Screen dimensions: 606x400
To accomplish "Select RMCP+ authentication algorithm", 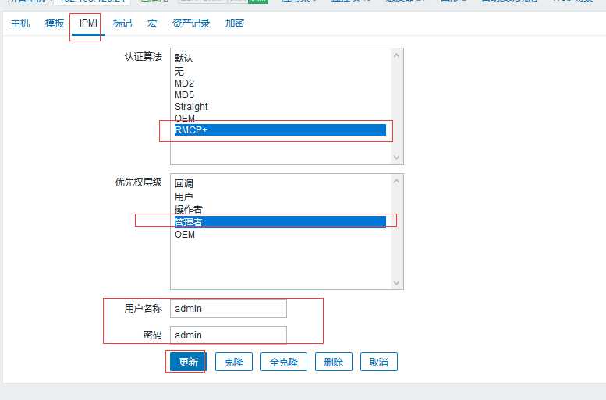I will click(280, 130).
